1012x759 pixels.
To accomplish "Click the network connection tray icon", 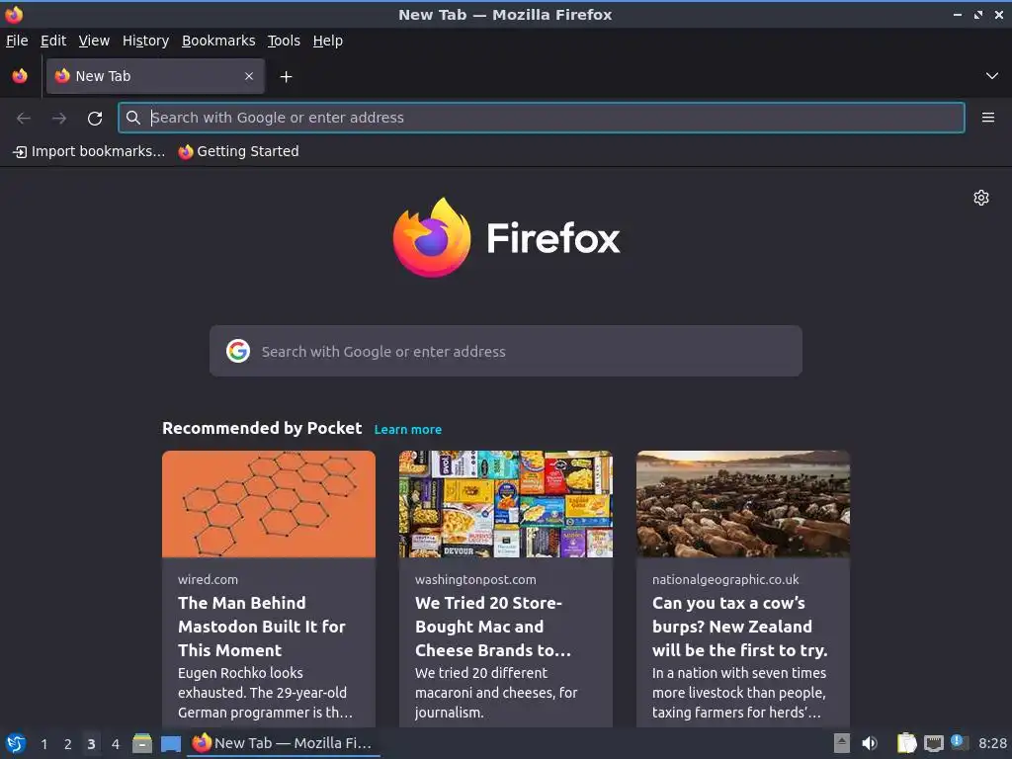I will (x=933, y=743).
